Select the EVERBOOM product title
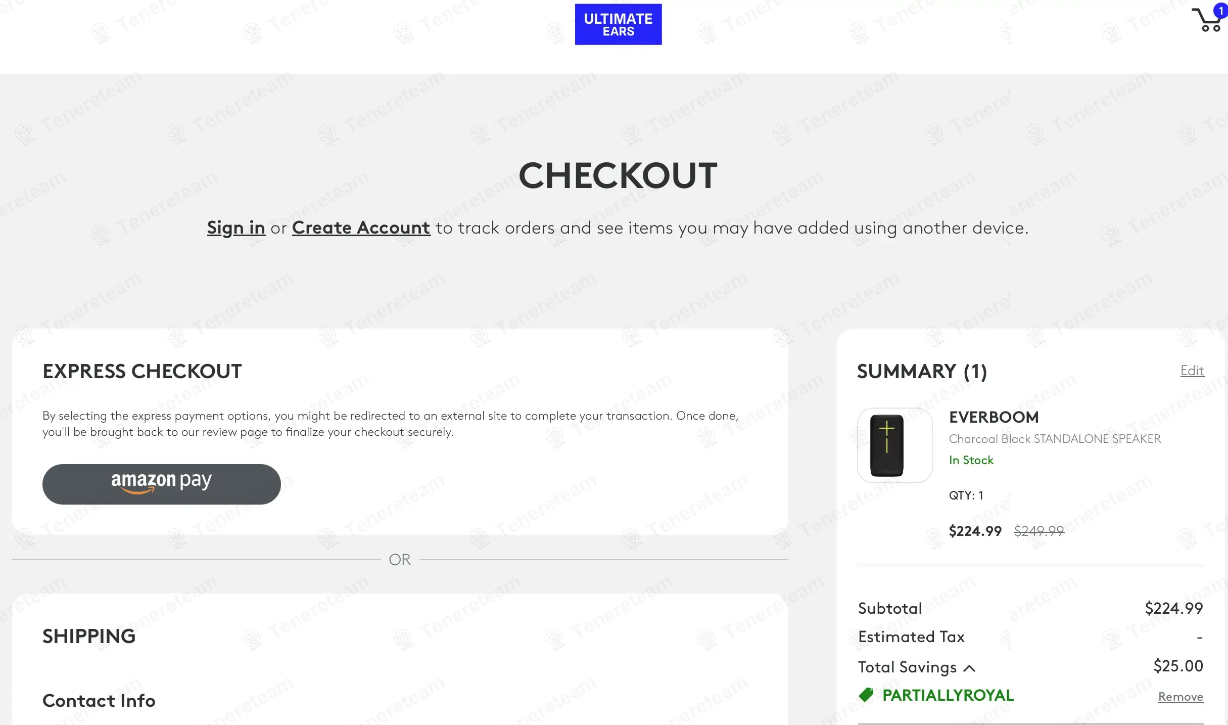 [994, 417]
